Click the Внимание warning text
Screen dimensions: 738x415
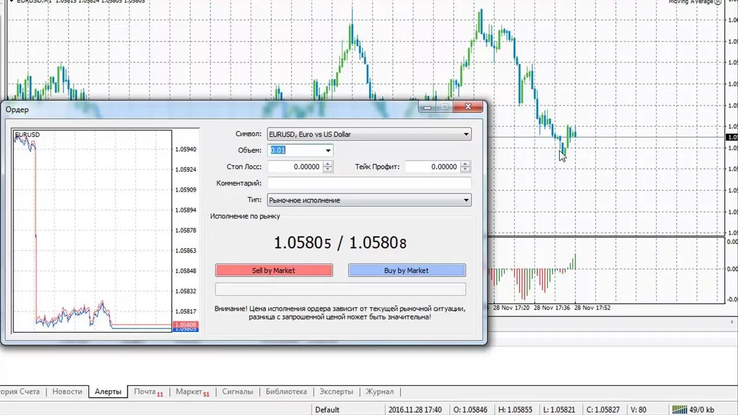tap(340, 312)
